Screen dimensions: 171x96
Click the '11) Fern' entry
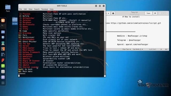[x=22, y=35]
